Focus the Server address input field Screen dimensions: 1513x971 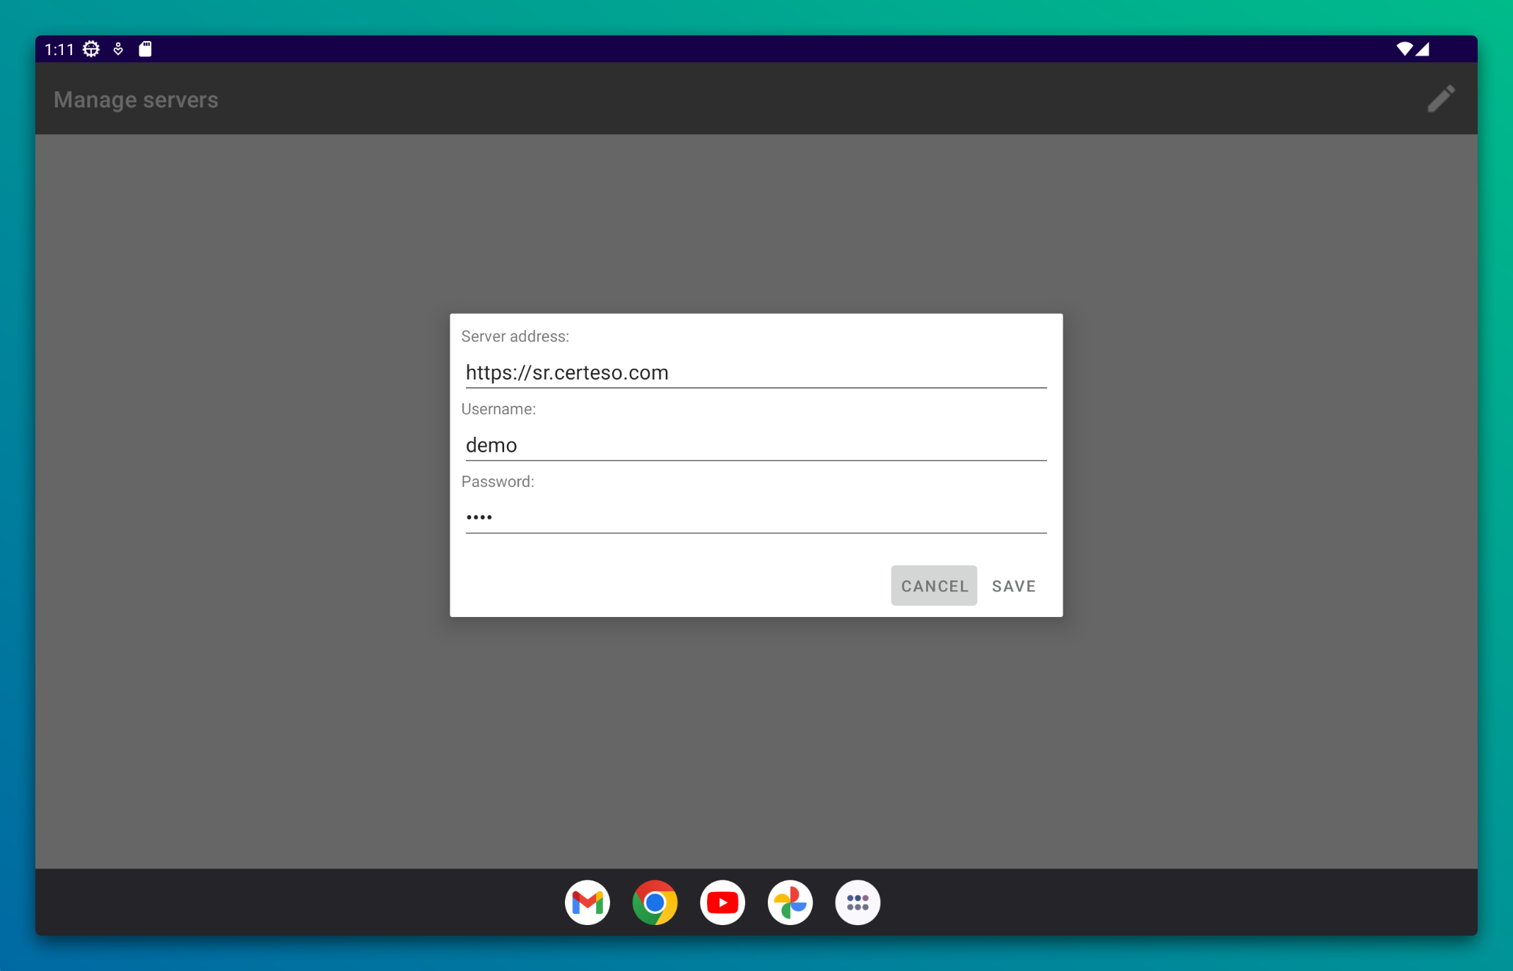pos(755,372)
